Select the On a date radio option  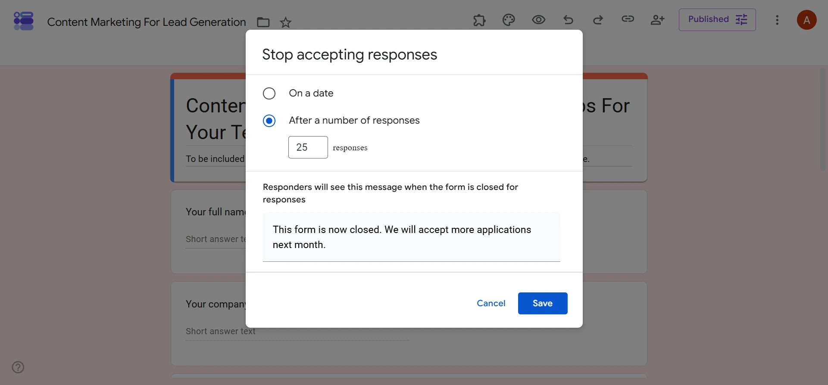click(269, 93)
